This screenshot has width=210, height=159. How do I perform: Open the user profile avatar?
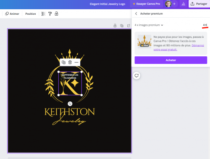point(168,4)
